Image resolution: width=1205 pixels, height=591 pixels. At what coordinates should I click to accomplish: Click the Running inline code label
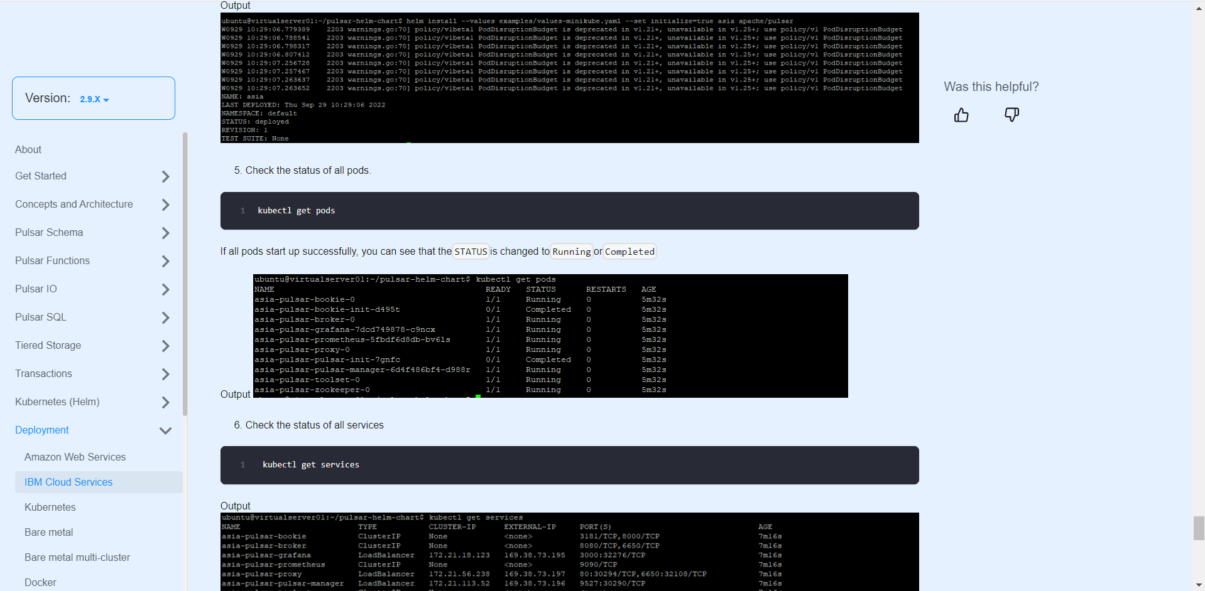[571, 252]
